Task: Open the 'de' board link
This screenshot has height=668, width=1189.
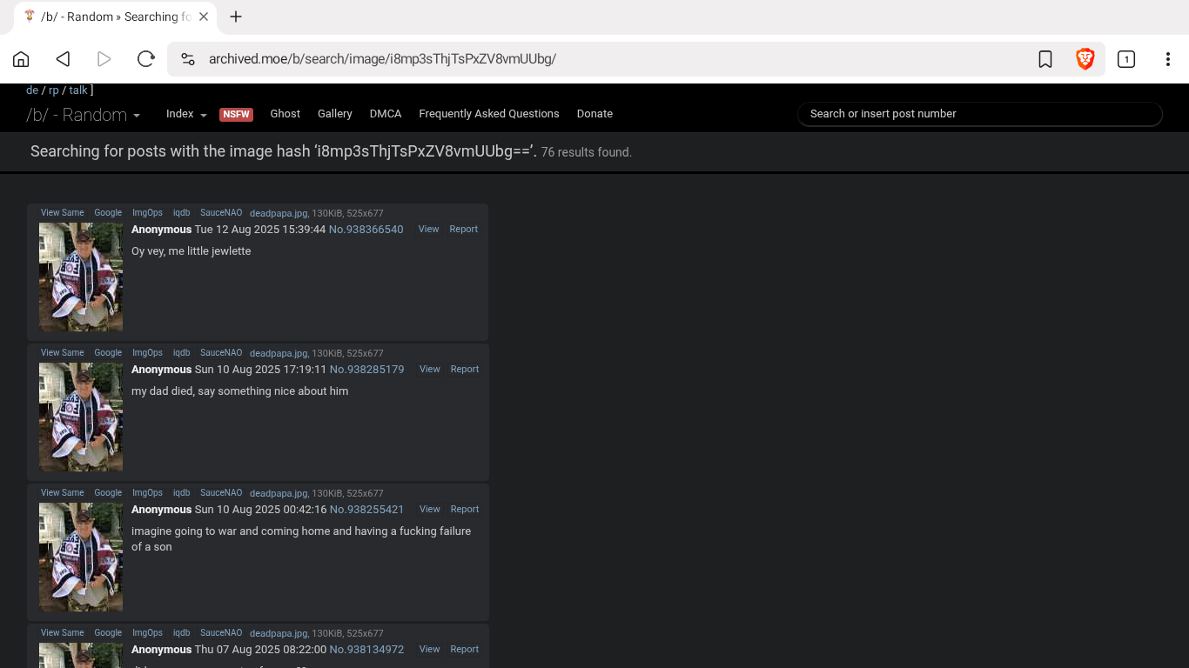Action: (32, 90)
